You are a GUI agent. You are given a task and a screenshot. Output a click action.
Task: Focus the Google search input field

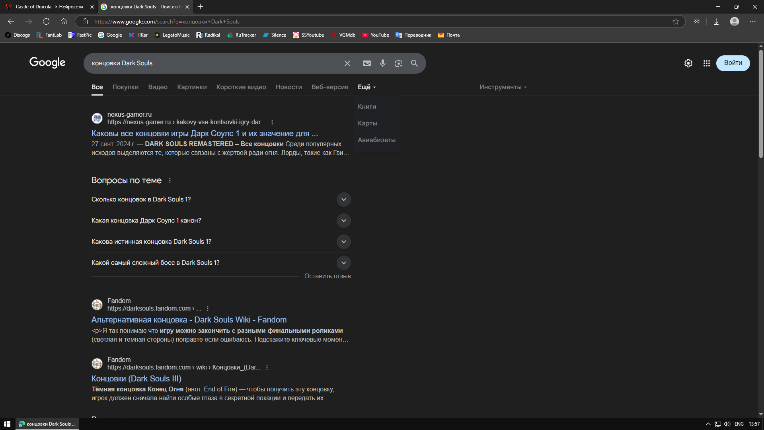[x=215, y=63]
